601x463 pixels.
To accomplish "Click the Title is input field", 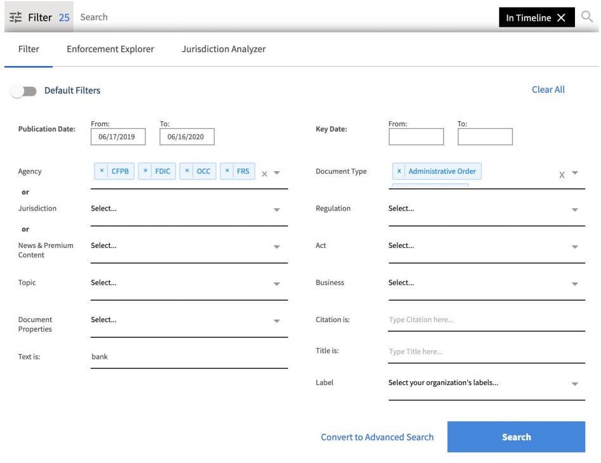I will [487, 352].
